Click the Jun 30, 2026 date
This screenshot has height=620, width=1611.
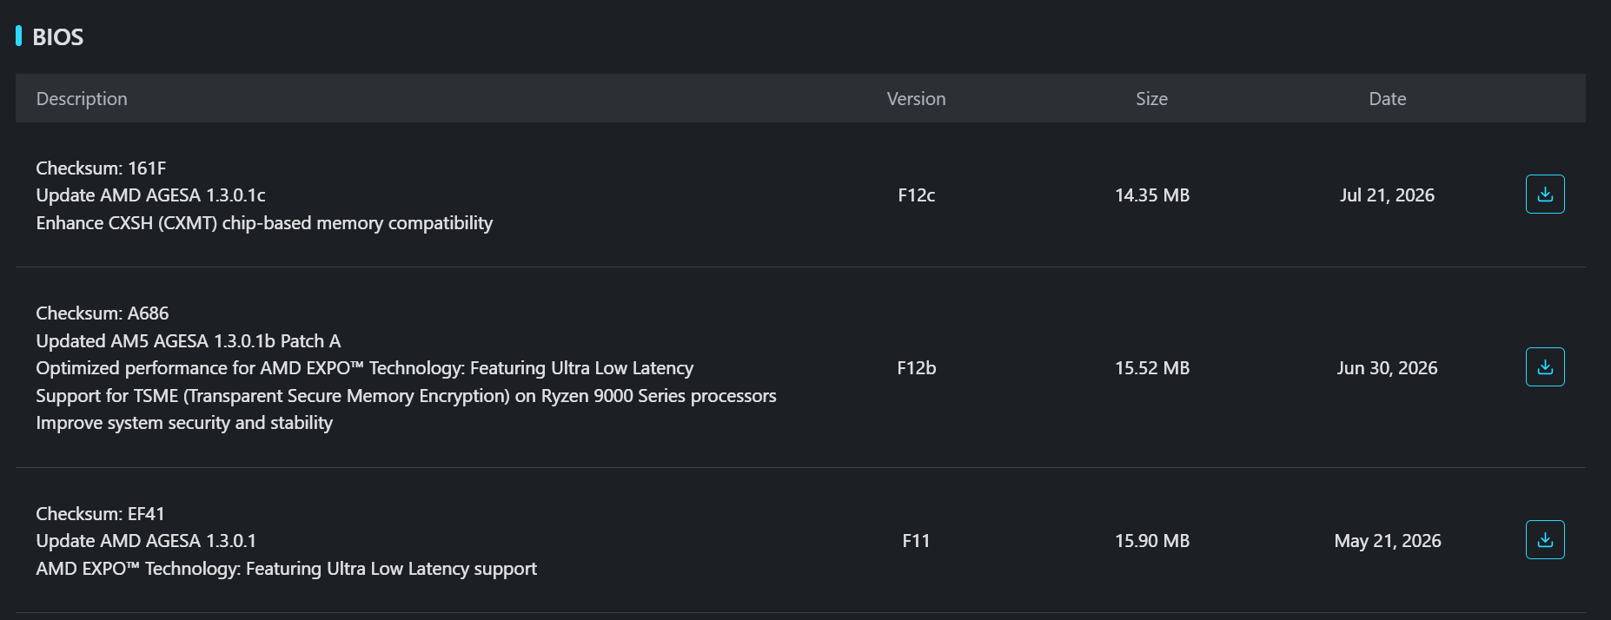pos(1387,368)
